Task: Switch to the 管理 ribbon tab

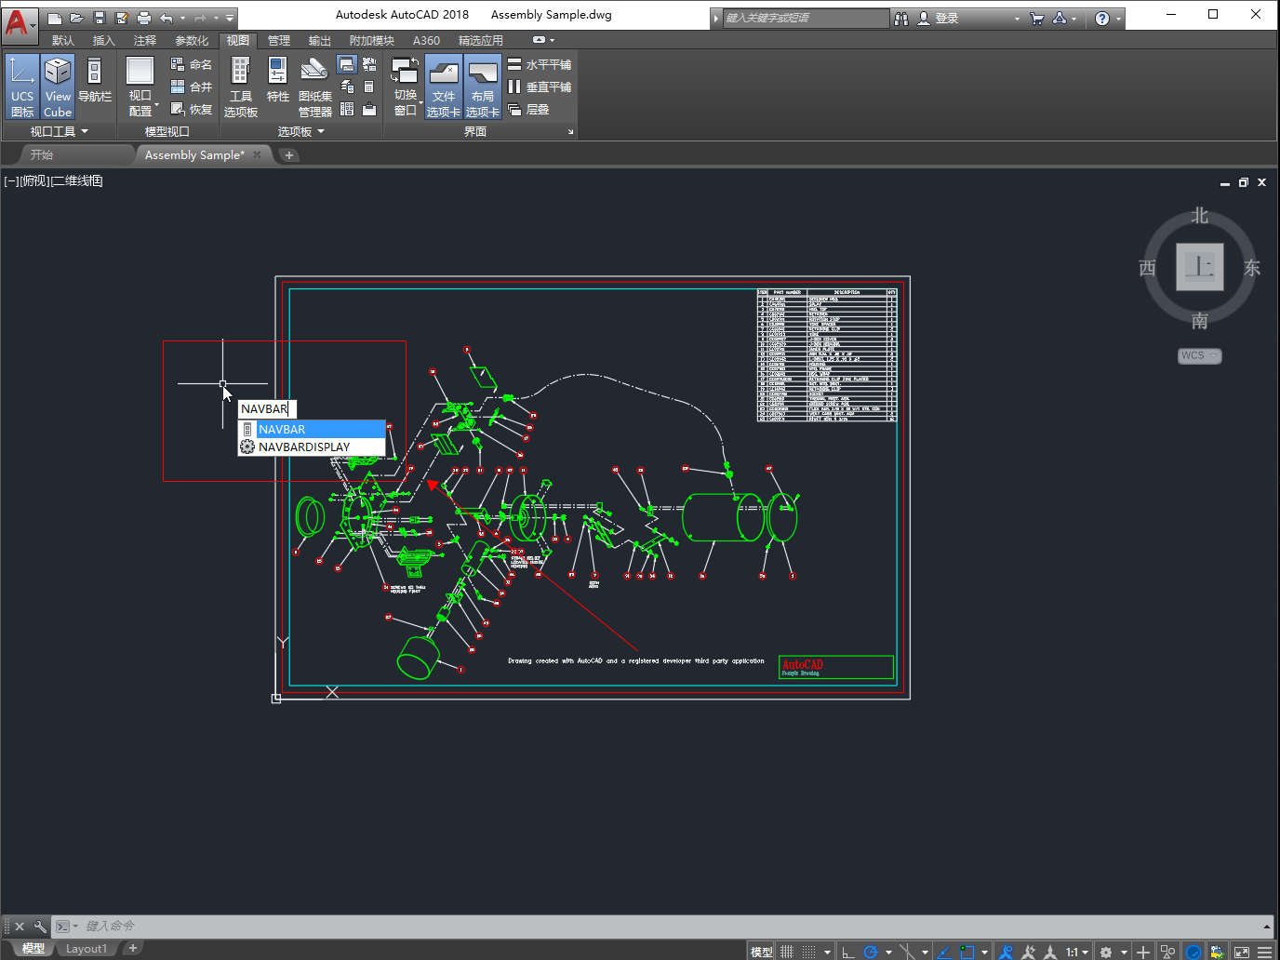Action: (x=279, y=40)
